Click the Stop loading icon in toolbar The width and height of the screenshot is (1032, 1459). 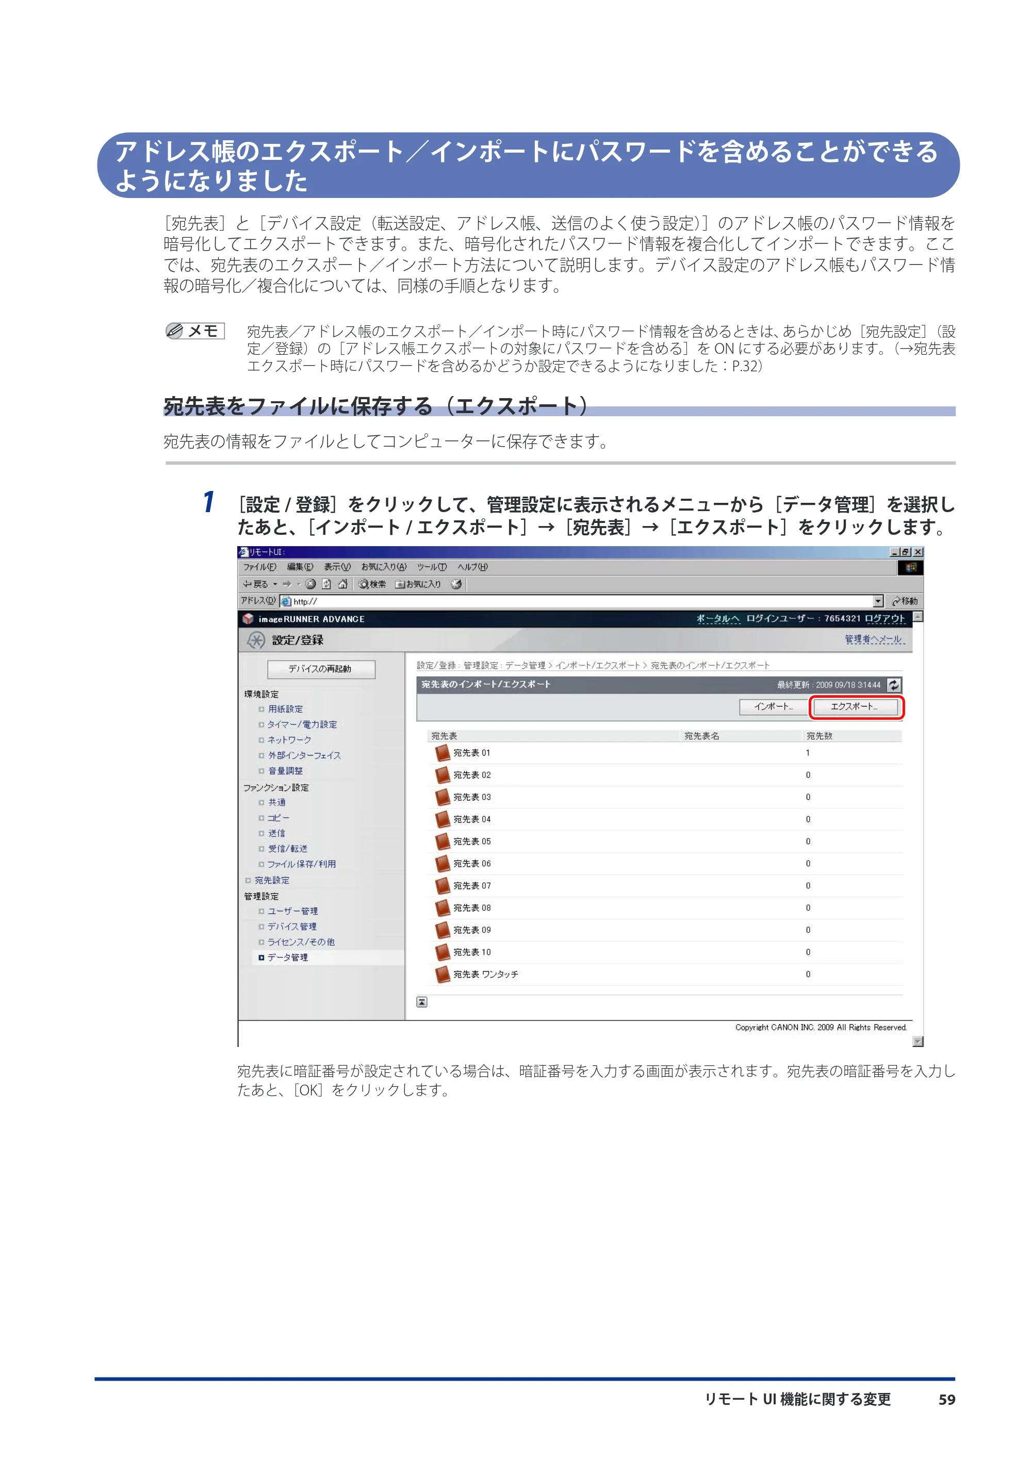pyautogui.click(x=310, y=584)
